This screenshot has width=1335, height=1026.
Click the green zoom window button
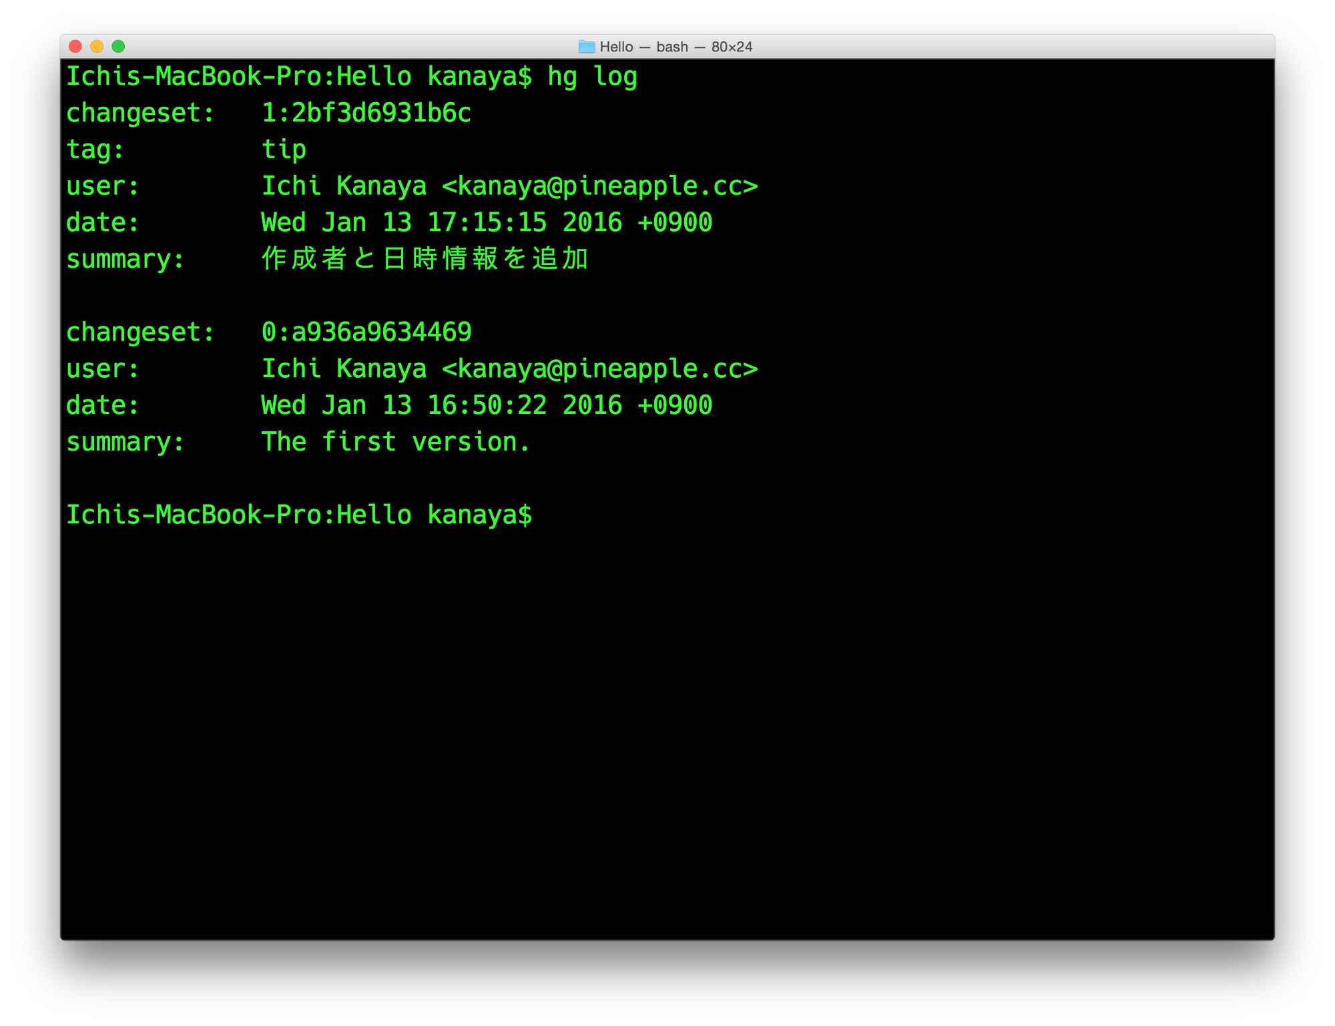click(x=118, y=46)
